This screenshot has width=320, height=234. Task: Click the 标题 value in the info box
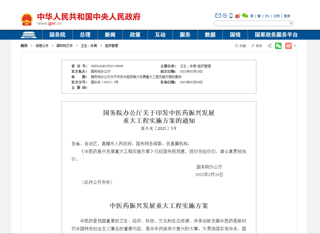tap(136, 77)
